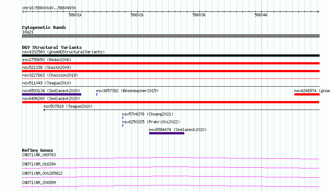Select the 16q21 band label

28,32
